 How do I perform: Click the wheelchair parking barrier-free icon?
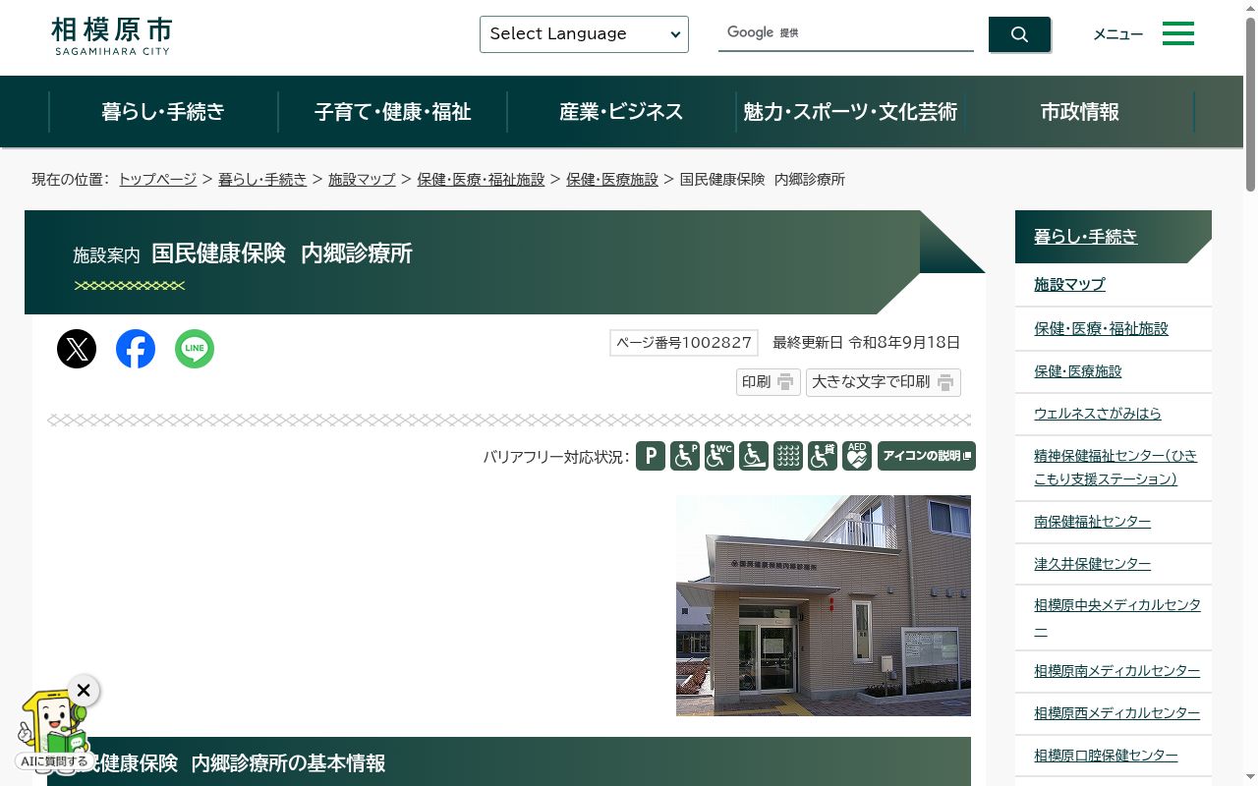685,456
